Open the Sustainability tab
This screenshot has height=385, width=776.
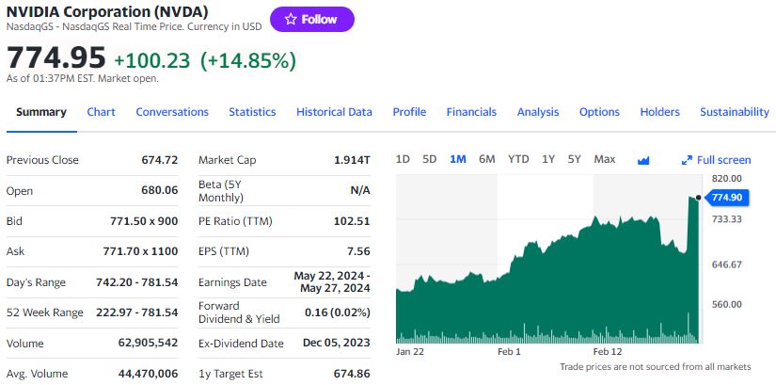click(735, 112)
